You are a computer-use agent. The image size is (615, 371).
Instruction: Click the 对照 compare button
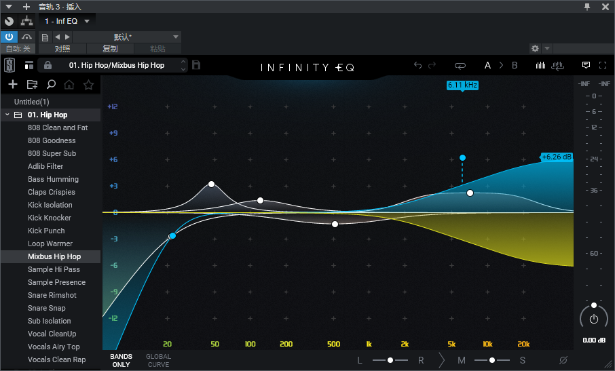point(62,49)
